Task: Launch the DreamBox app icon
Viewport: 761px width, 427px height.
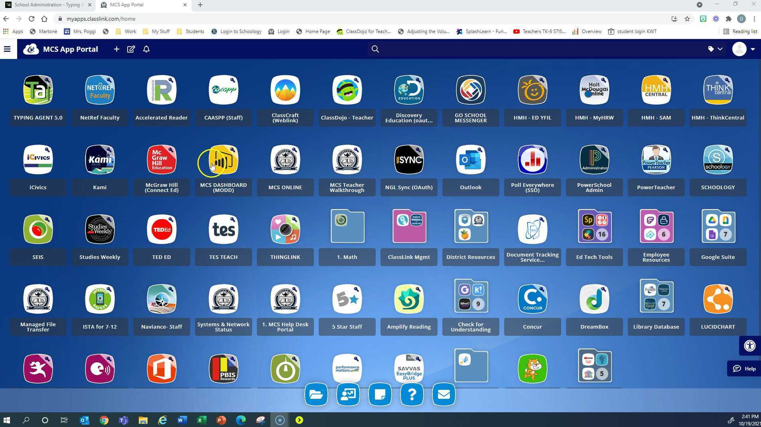Action: 594,299
